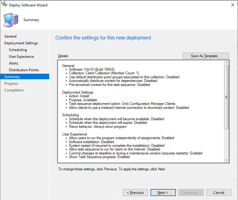The image size is (238, 200).
Task: Jump to the User Experience step
Action: (x=21, y=57)
